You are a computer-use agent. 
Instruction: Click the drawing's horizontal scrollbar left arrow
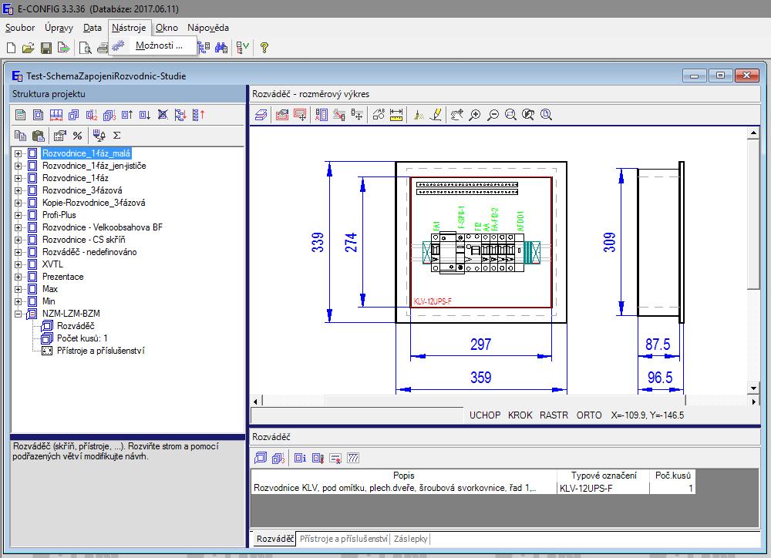256,402
